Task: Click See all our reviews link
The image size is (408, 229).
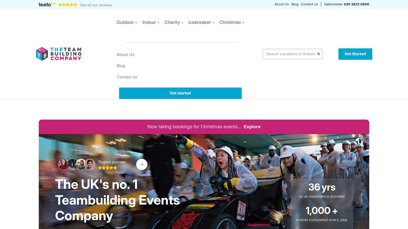Action: [x=96, y=5]
